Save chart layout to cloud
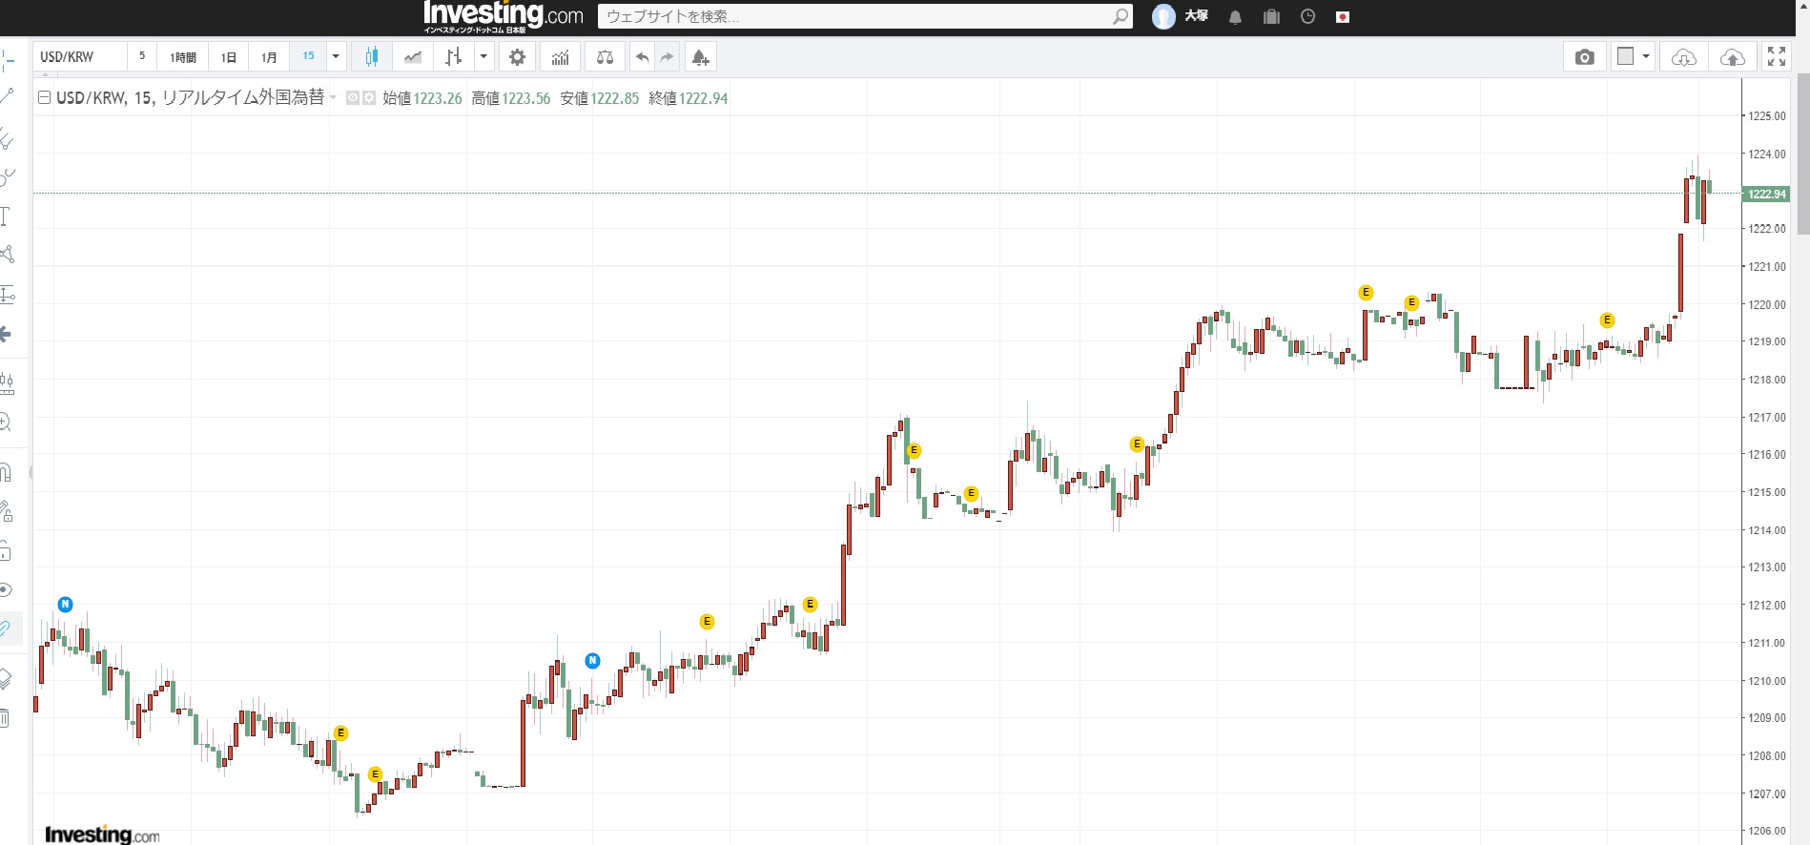 (x=1732, y=57)
